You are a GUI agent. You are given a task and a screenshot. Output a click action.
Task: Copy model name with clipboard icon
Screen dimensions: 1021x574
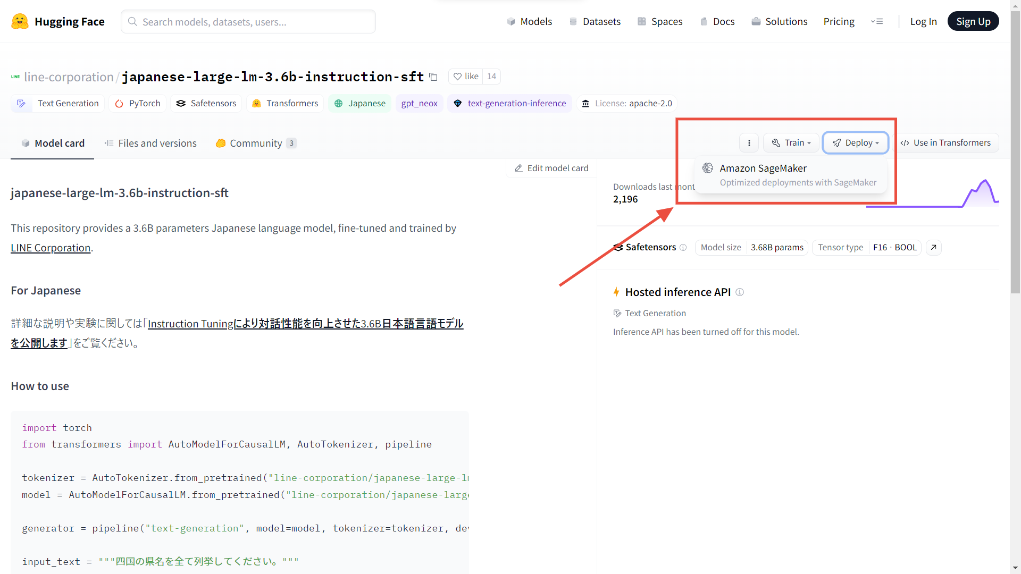(433, 77)
